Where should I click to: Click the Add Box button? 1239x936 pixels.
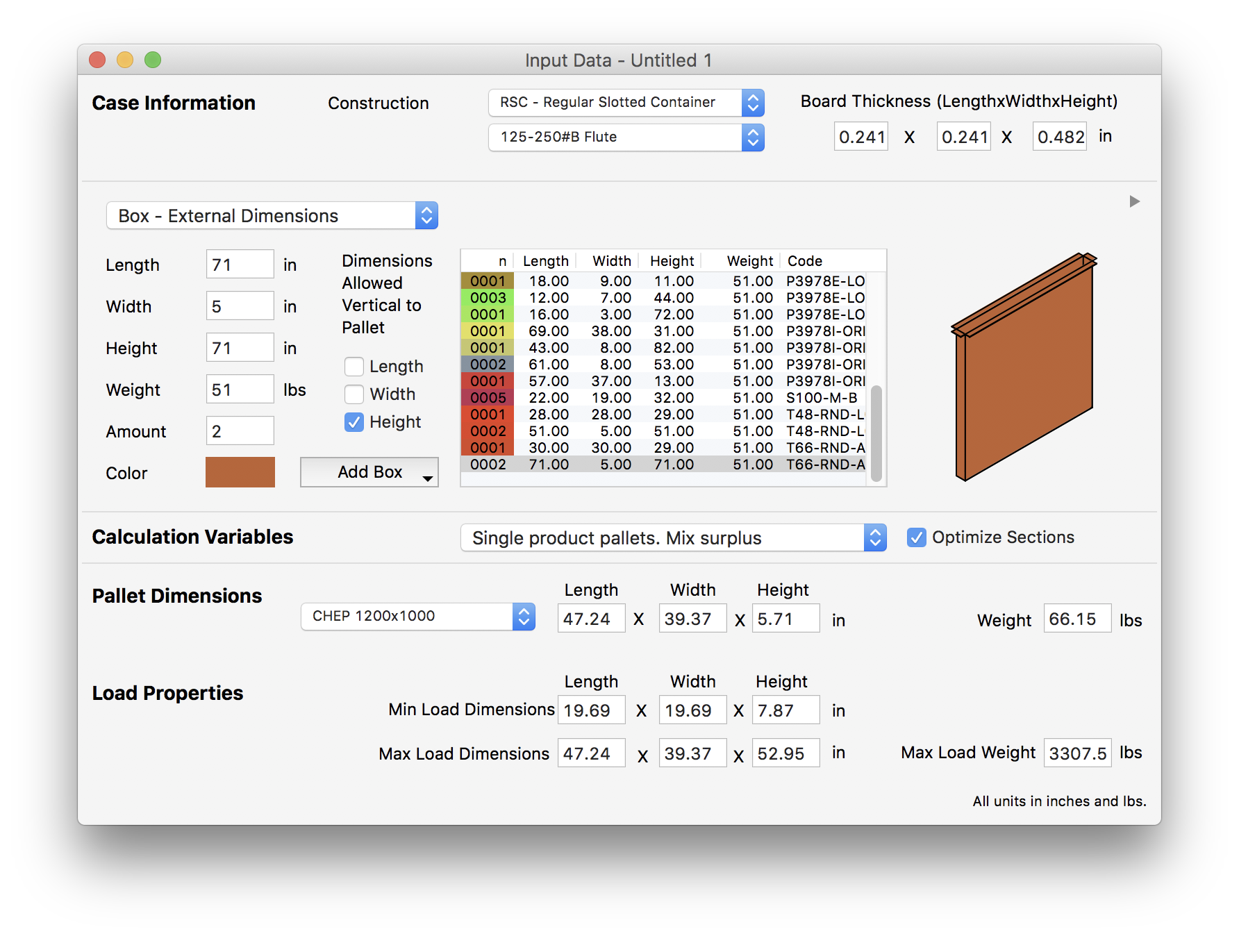[369, 472]
